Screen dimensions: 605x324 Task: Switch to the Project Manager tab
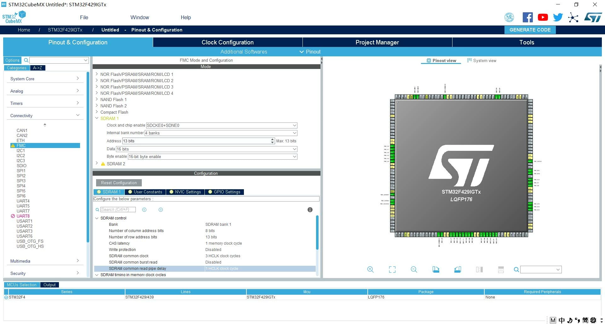[x=377, y=43]
